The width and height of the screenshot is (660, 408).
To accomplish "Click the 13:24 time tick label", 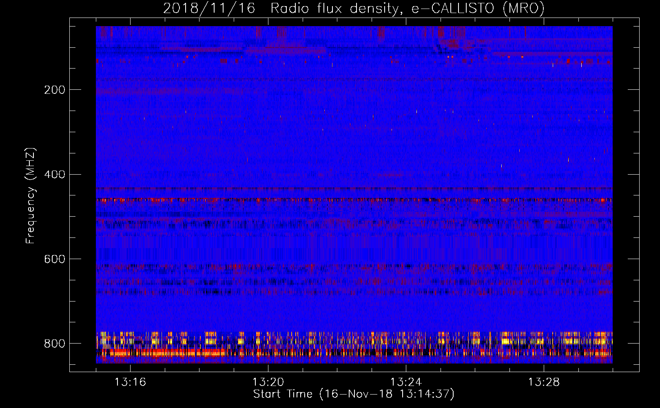I will [406, 382].
